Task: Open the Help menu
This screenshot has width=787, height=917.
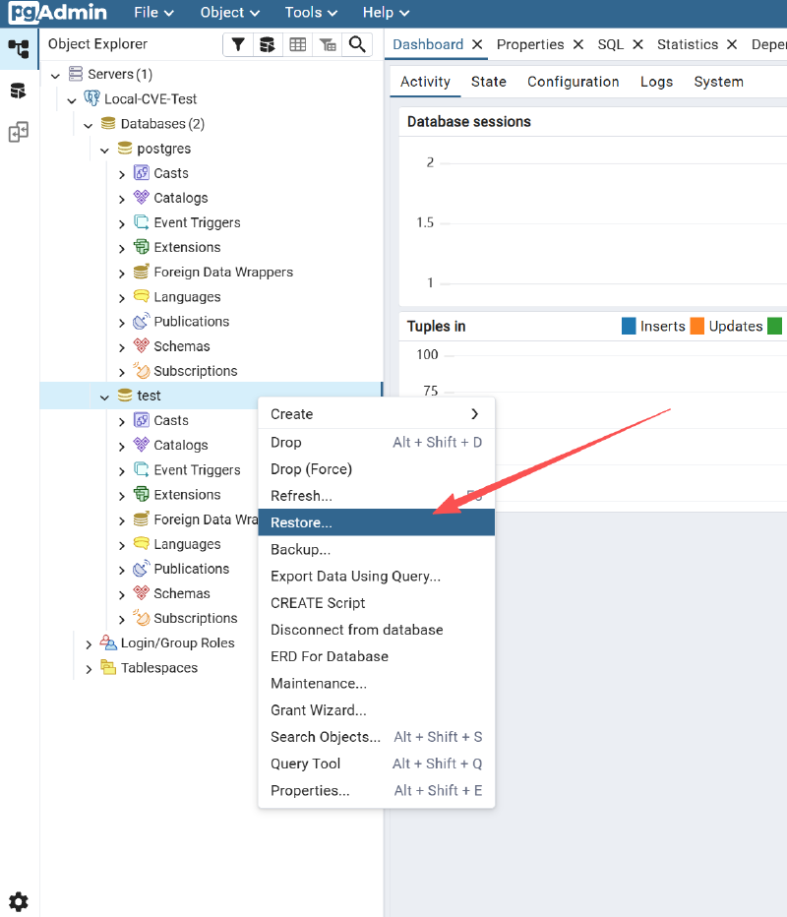Action: click(x=386, y=12)
